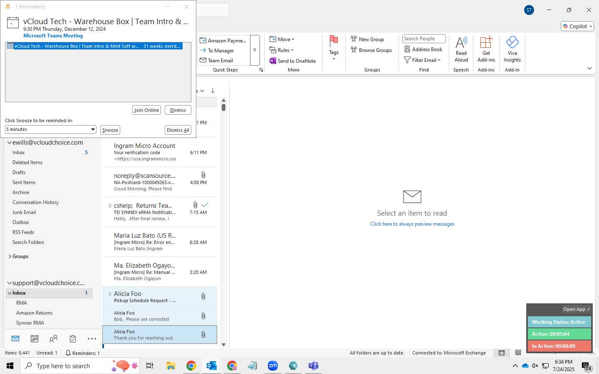
Task: Open the snooze duration dropdown
Action: pyautogui.click(x=93, y=129)
